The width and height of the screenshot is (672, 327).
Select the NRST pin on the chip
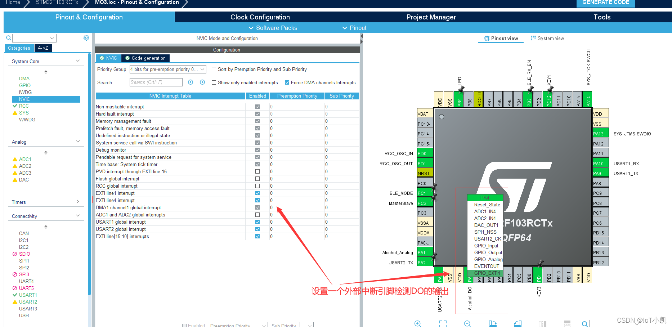coord(425,173)
